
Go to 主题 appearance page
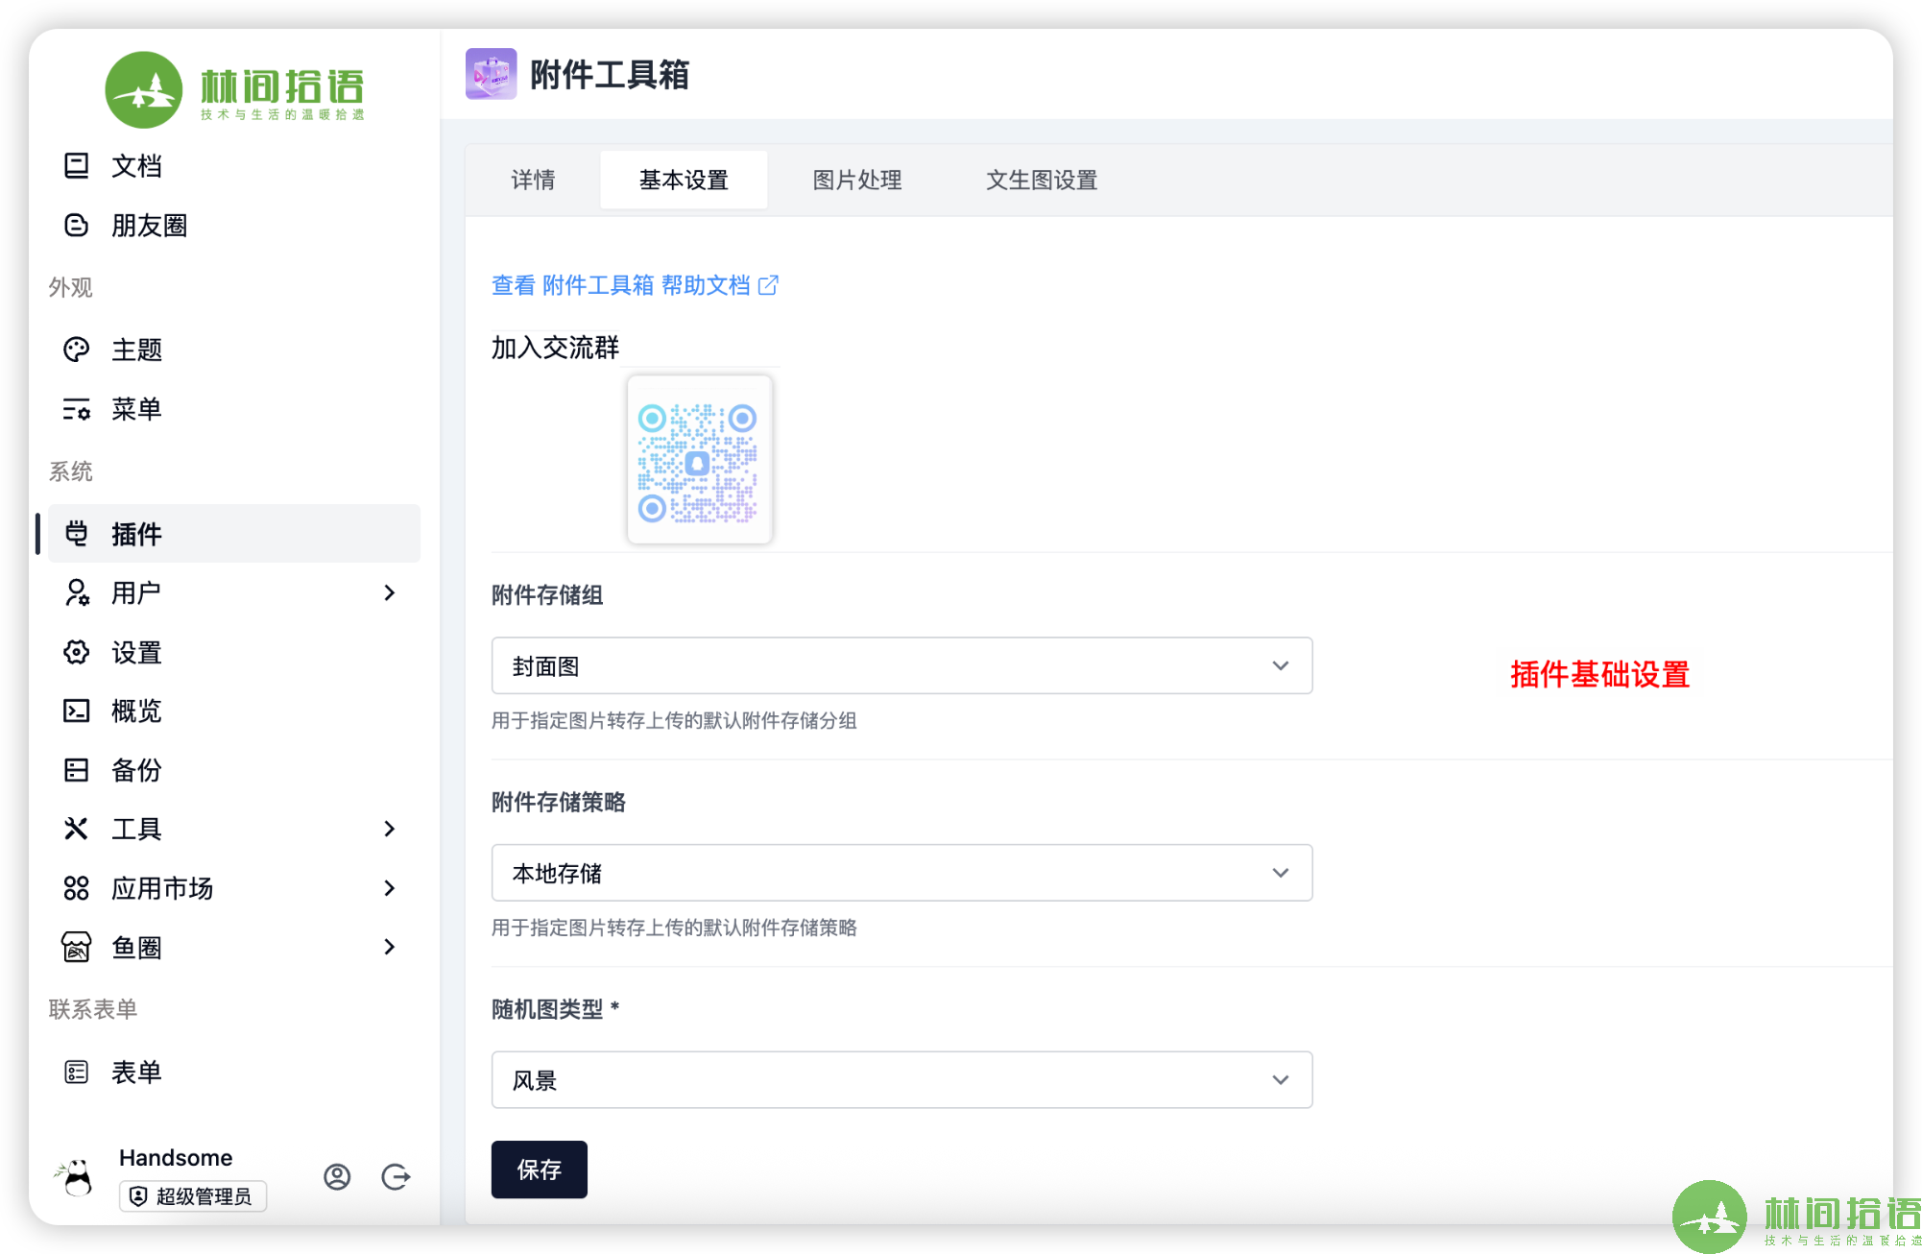click(136, 350)
